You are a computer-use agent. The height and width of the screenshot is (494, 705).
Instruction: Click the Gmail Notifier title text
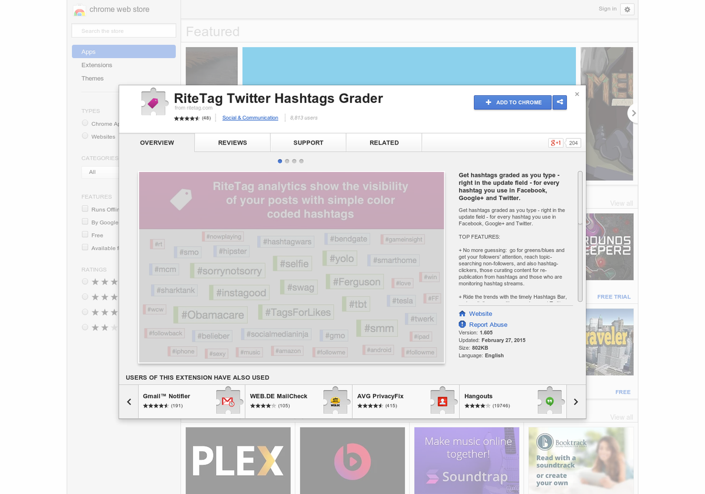(167, 396)
